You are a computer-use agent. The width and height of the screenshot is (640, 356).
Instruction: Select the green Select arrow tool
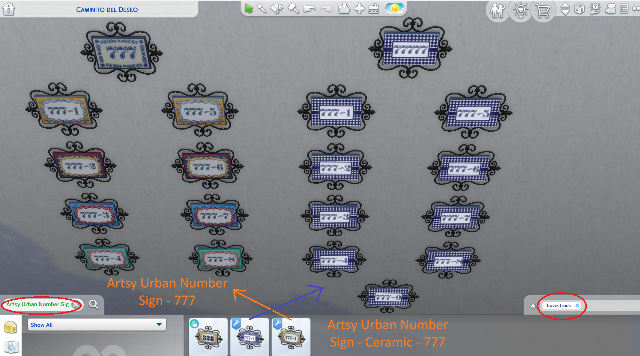coord(249,8)
